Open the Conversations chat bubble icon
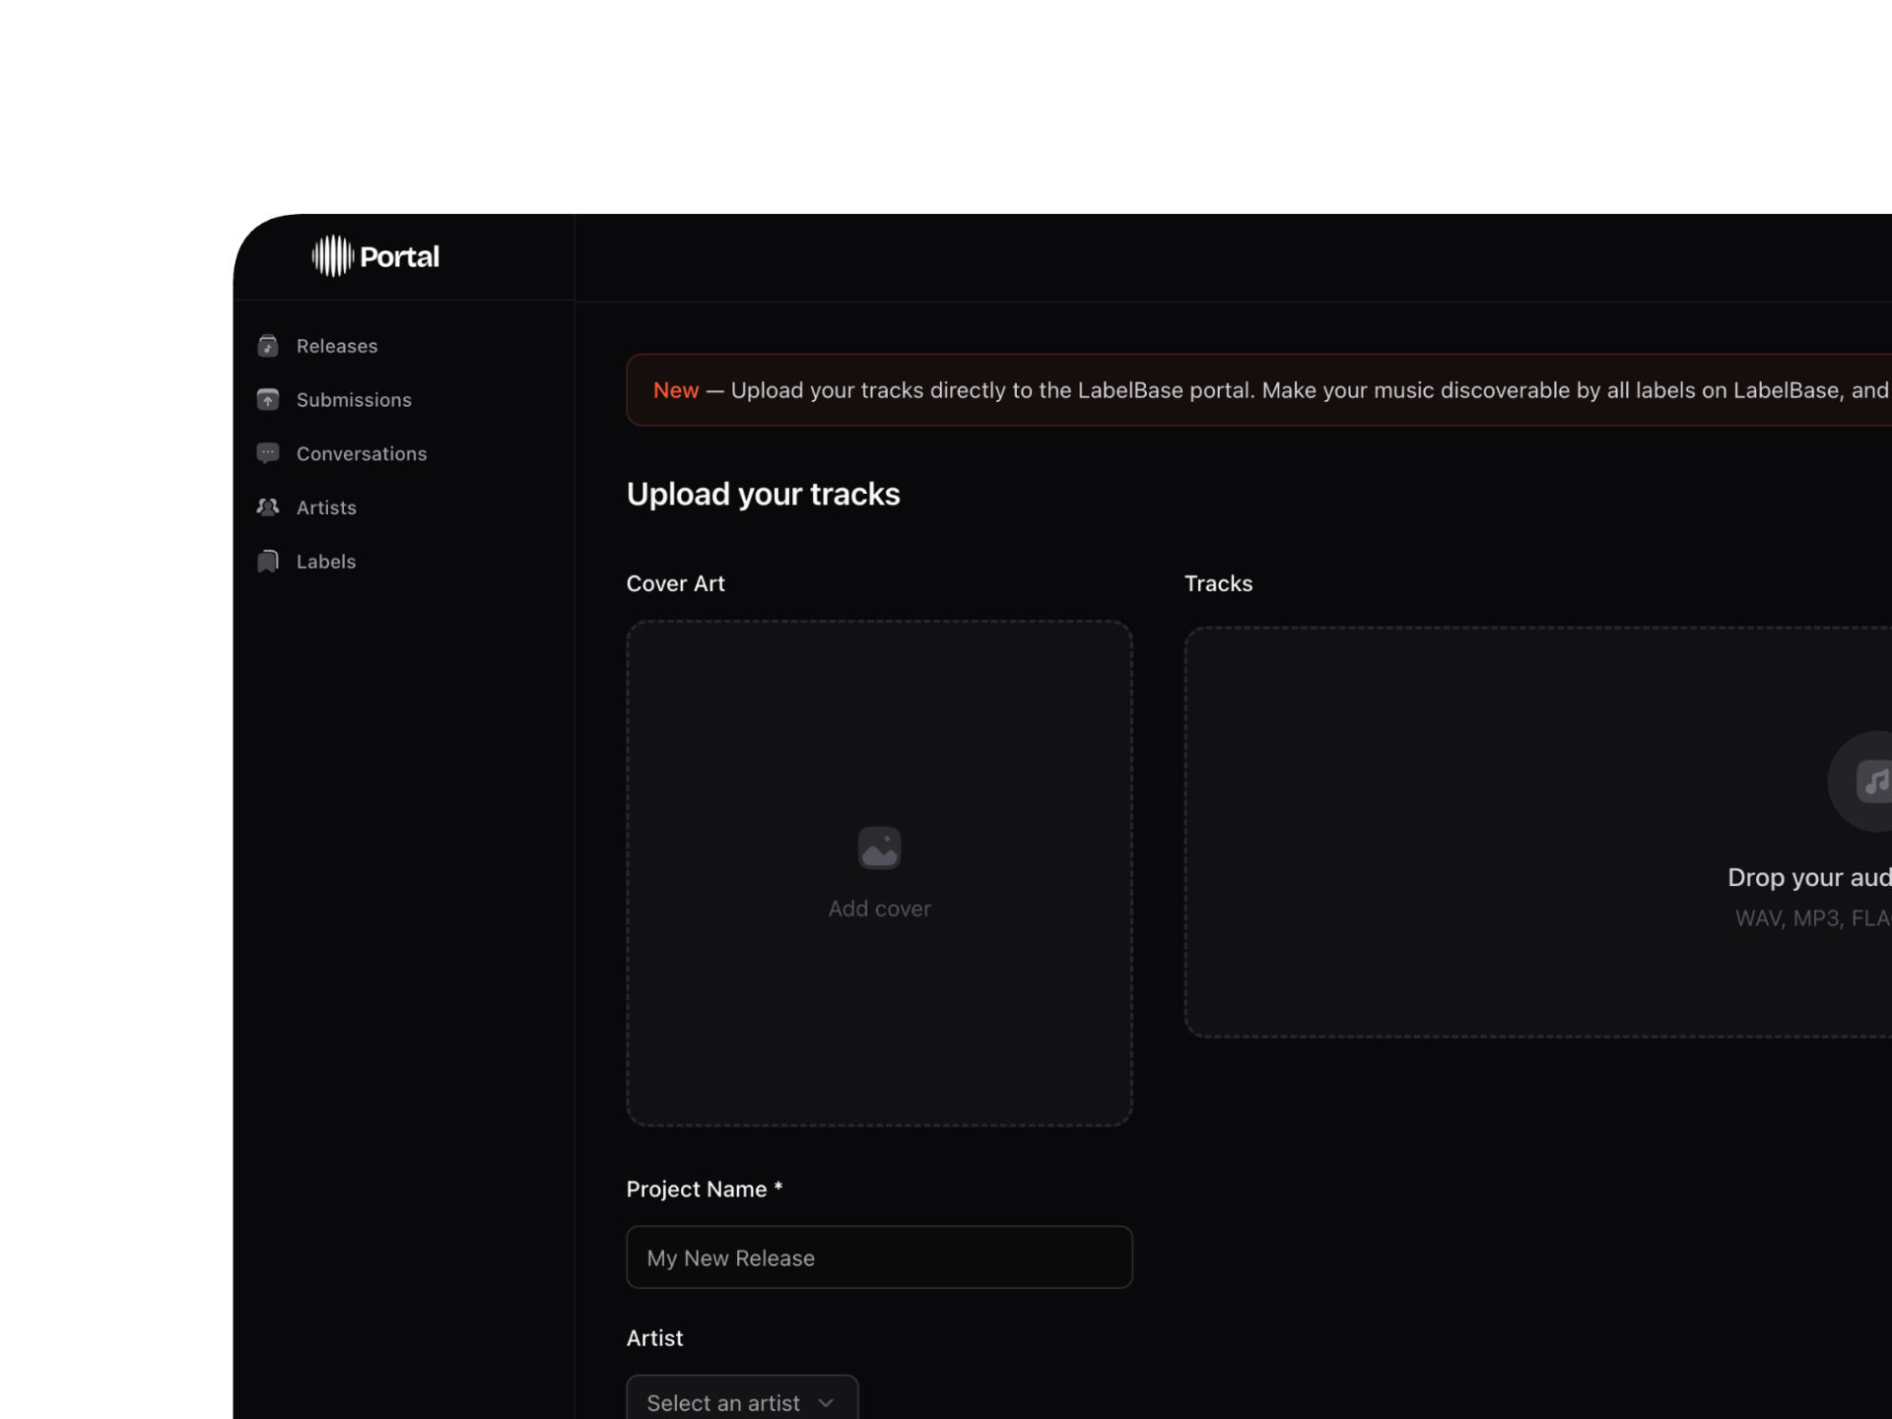This screenshot has width=1892, height=1419. 268,453
